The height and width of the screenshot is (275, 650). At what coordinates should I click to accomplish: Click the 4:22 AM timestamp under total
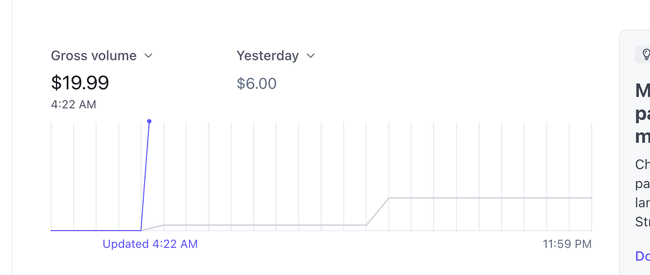(x=73, y=104)
